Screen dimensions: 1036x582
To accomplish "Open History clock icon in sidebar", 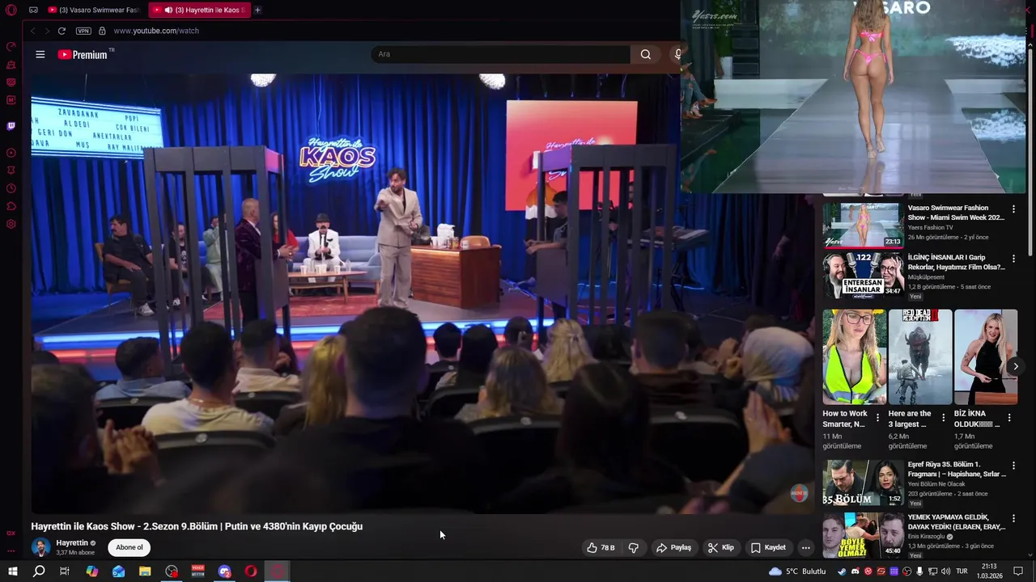I will pos(11,188).
